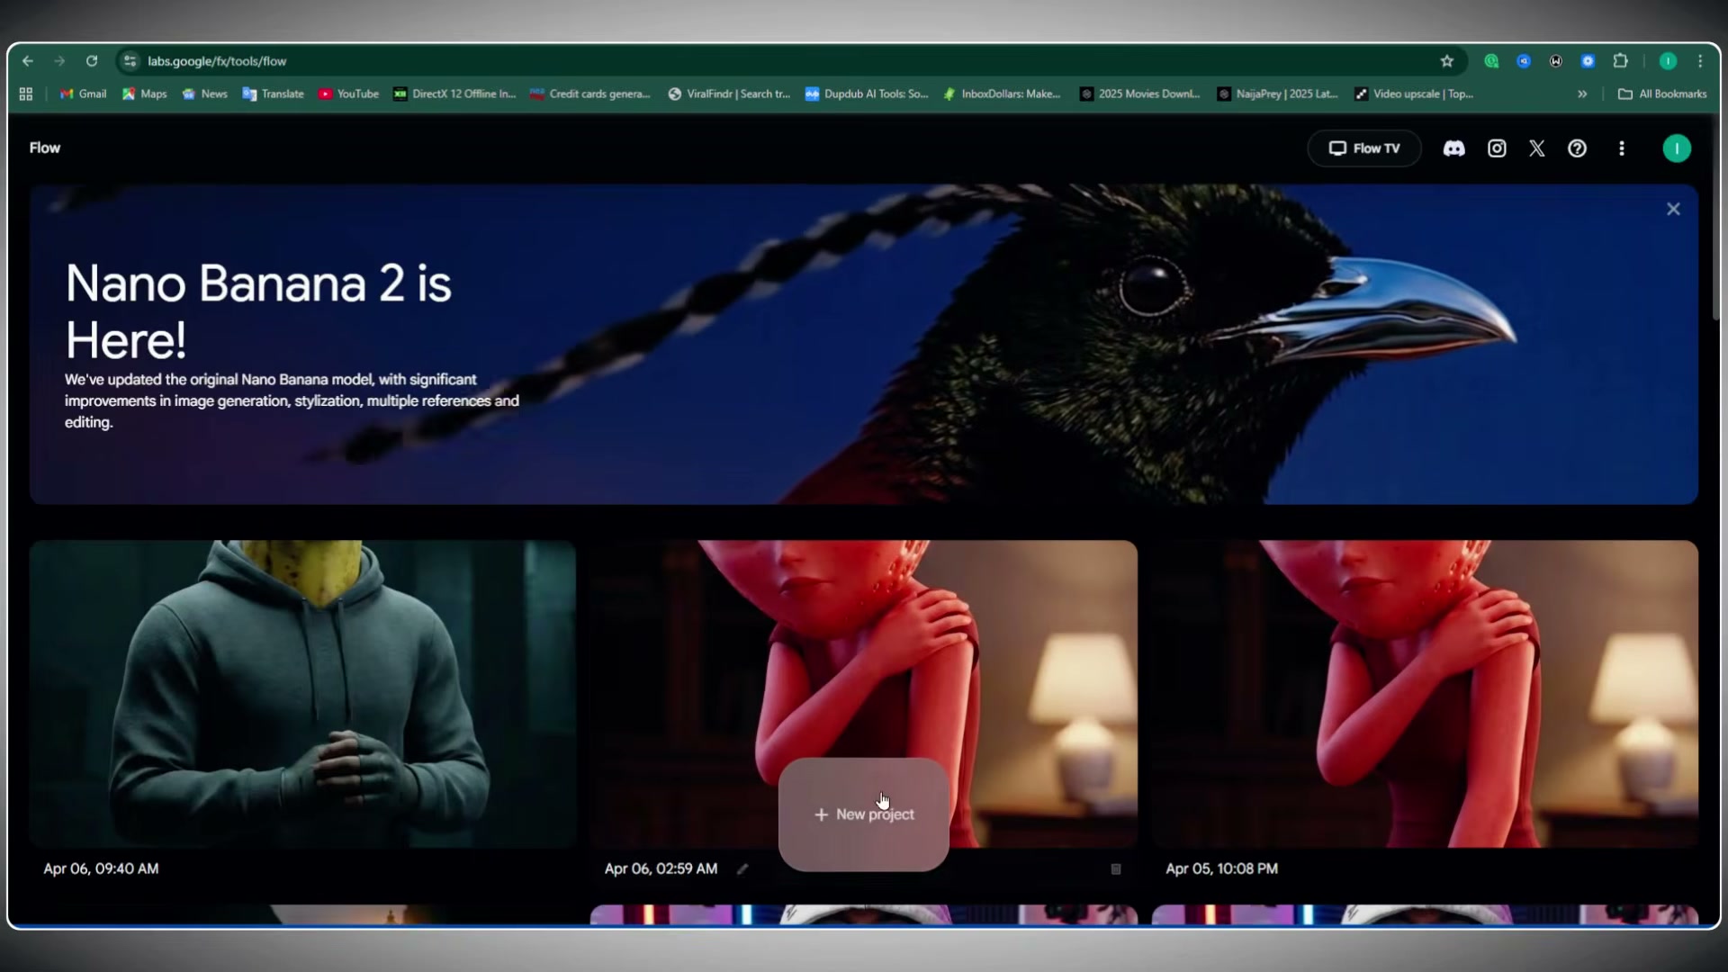Open site information icon beside the URL
The width and height of the screenshot is (1728, 972).
[x=130, y=61]
